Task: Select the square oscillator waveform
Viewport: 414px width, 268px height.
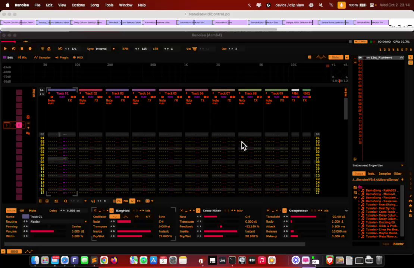Action: point(148,217)
